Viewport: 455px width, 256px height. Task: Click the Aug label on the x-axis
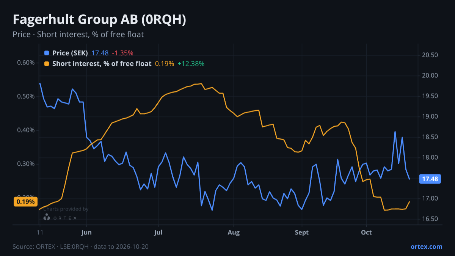[x=234, y=232]
